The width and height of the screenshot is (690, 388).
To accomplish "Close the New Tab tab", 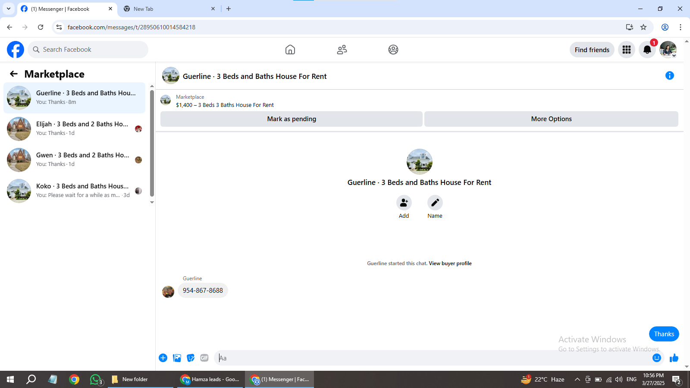I will [x=213, y=9].
